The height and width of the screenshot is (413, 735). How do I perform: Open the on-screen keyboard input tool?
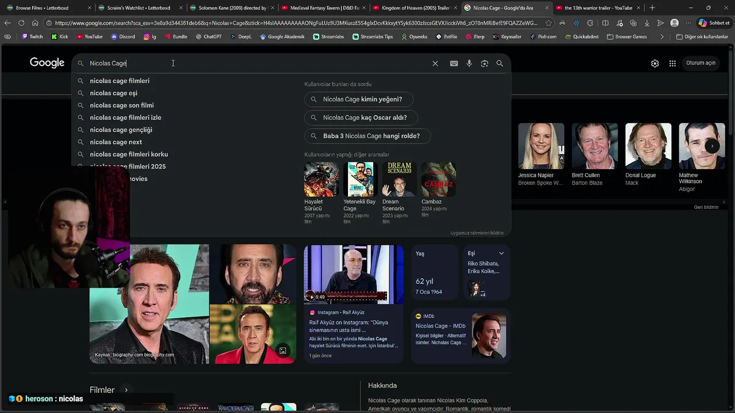(454, 64)
